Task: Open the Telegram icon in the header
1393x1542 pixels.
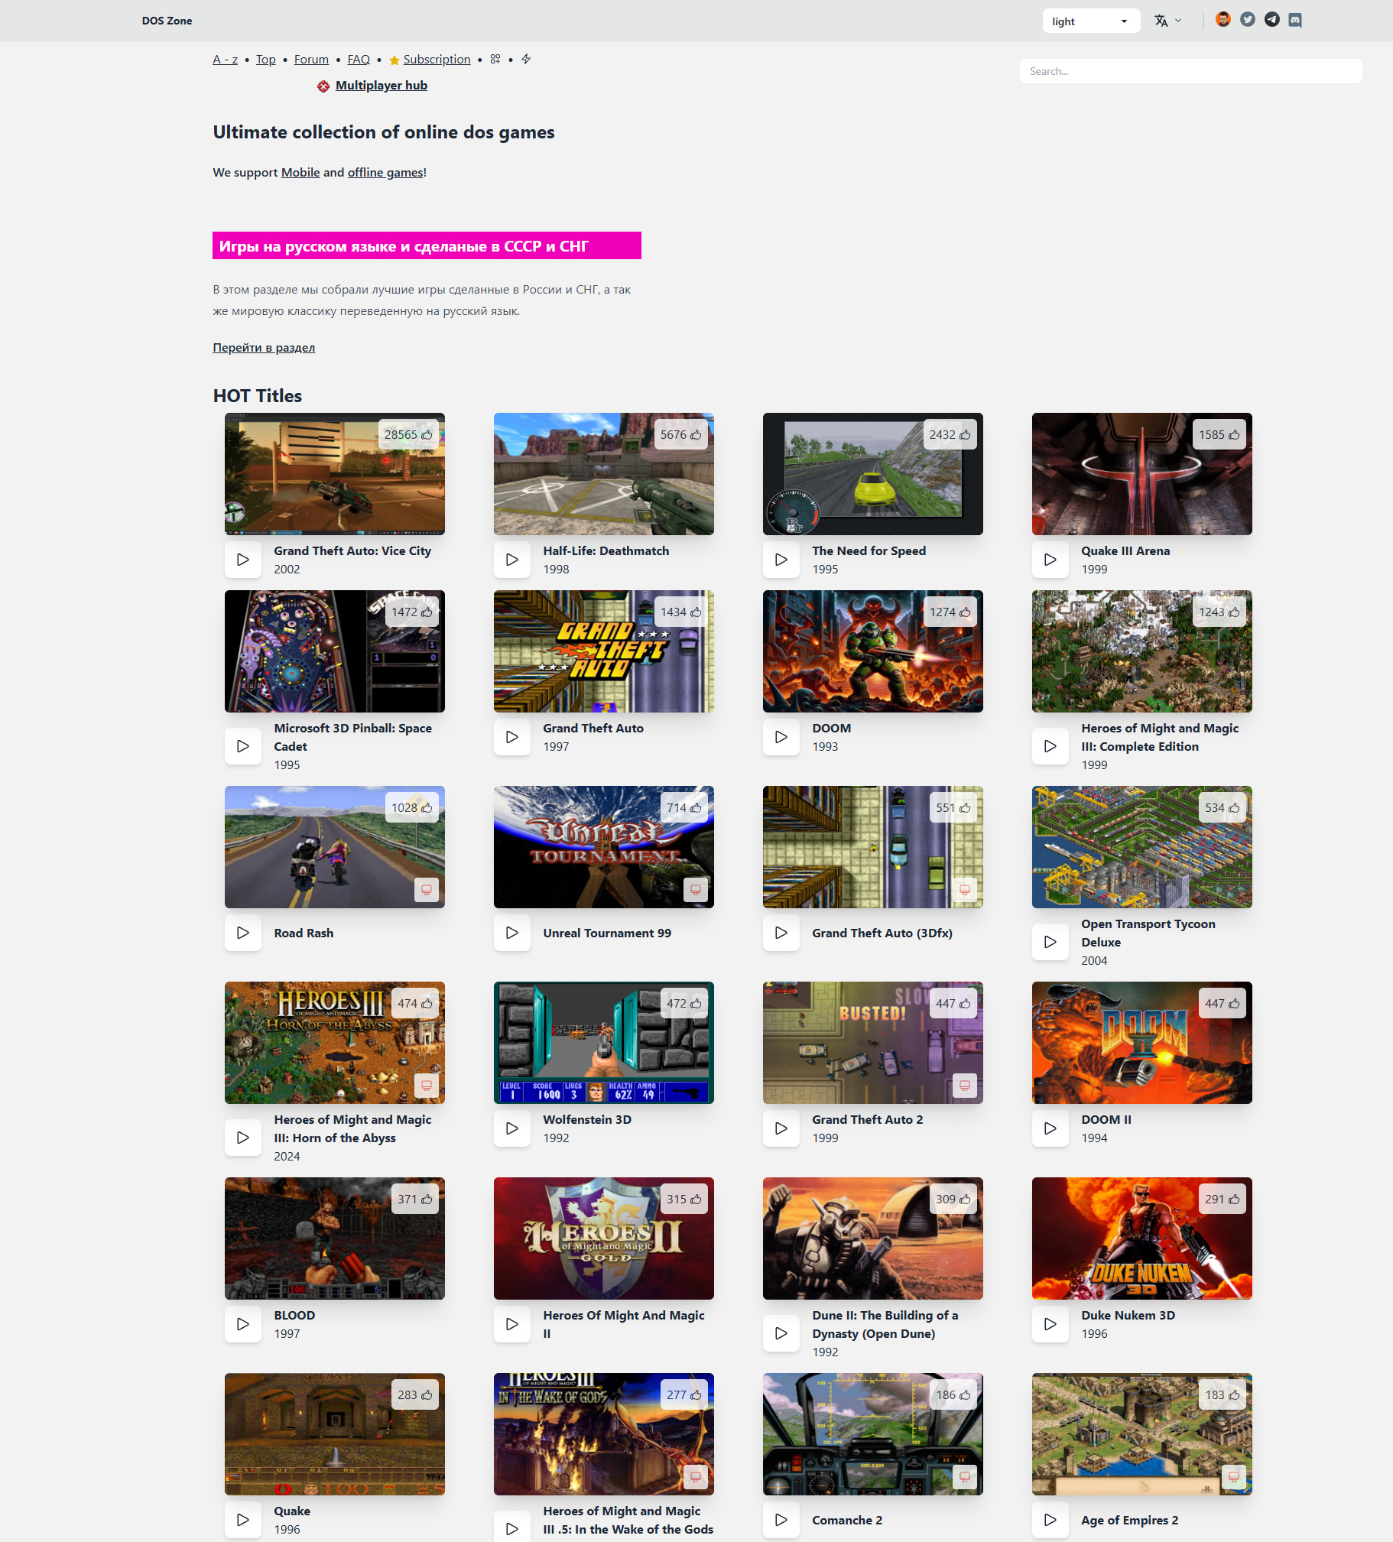Action: coord(1272,20)
